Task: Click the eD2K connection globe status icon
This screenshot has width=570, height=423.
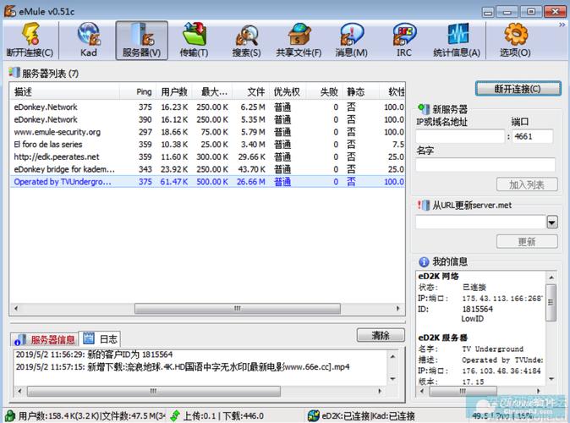Action: click(x=314, y=415)
